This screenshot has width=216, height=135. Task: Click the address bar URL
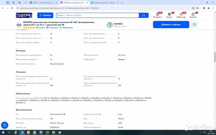[x=59, y=8]
